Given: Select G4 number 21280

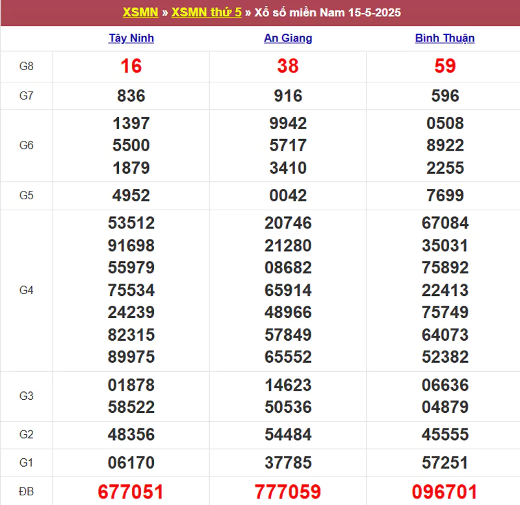Looking at the screenshot, I should (288, 245).
